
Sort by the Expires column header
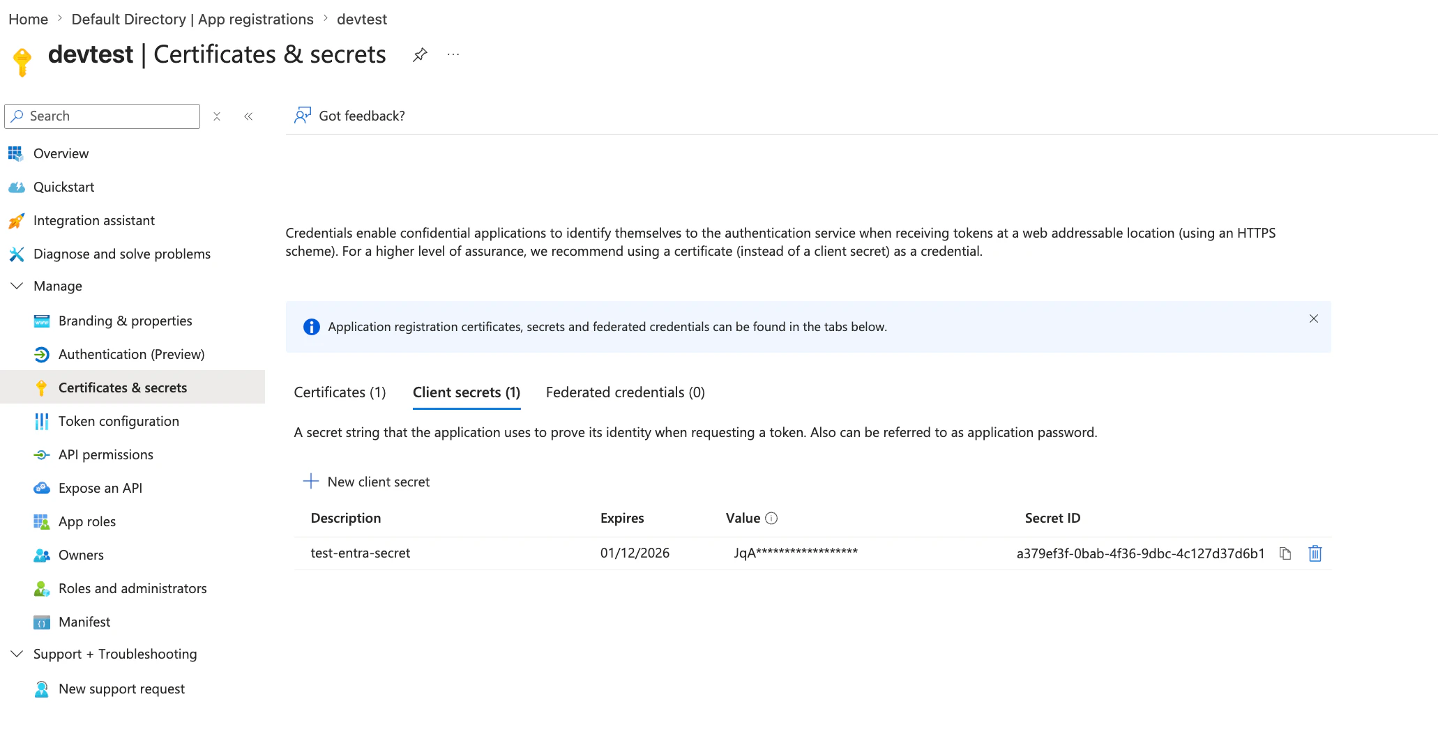tap(622, 518)
